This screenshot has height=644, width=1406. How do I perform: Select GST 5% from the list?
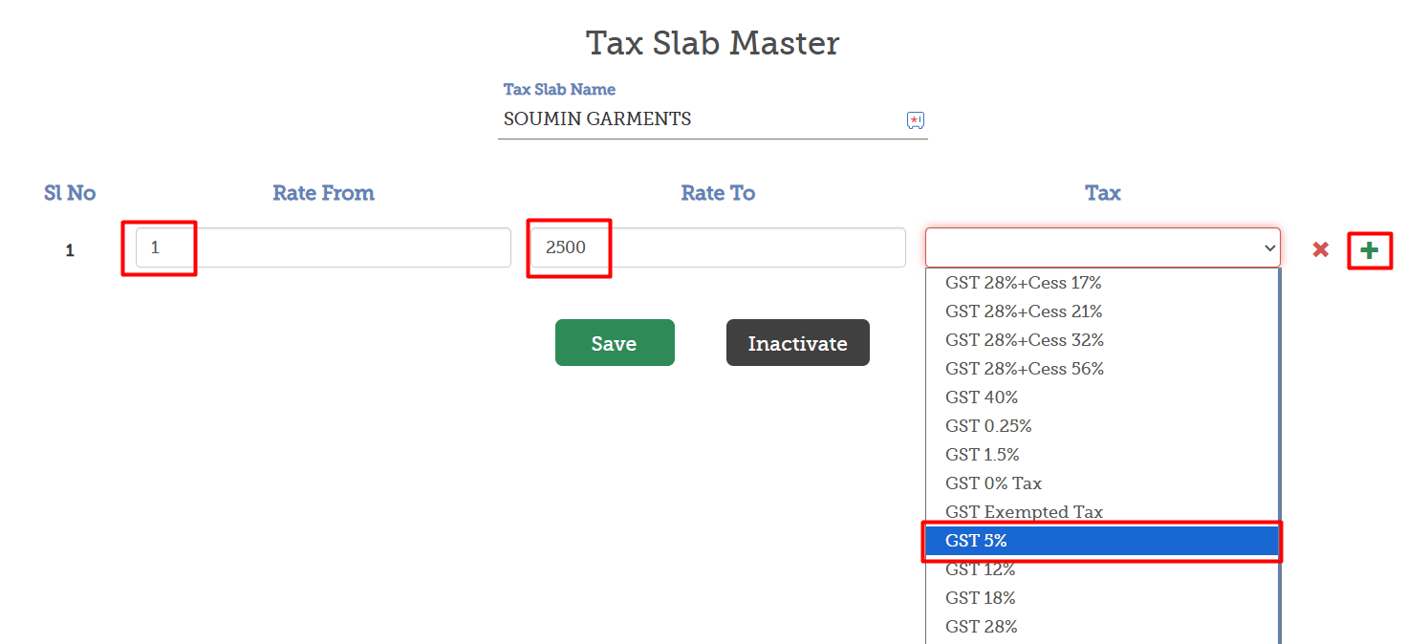click(1101, 541)
